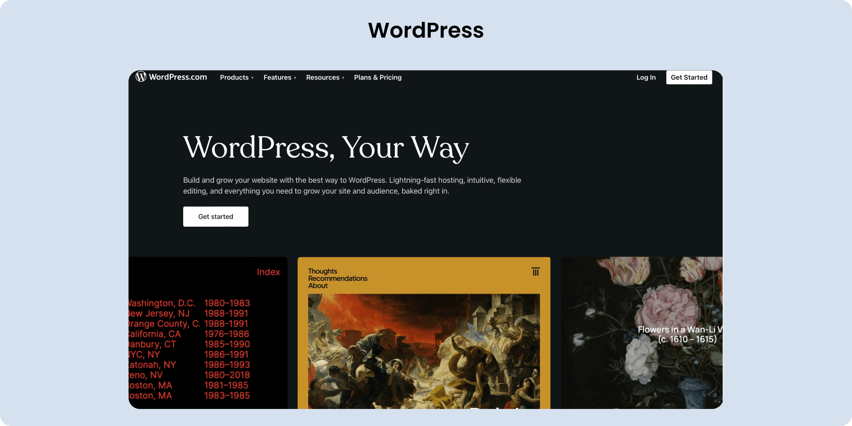Open the Products dropdown menu

point(237,77)
